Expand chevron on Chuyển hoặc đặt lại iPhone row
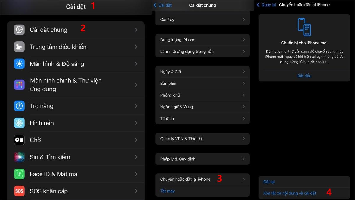 click(x=244, y=179)
